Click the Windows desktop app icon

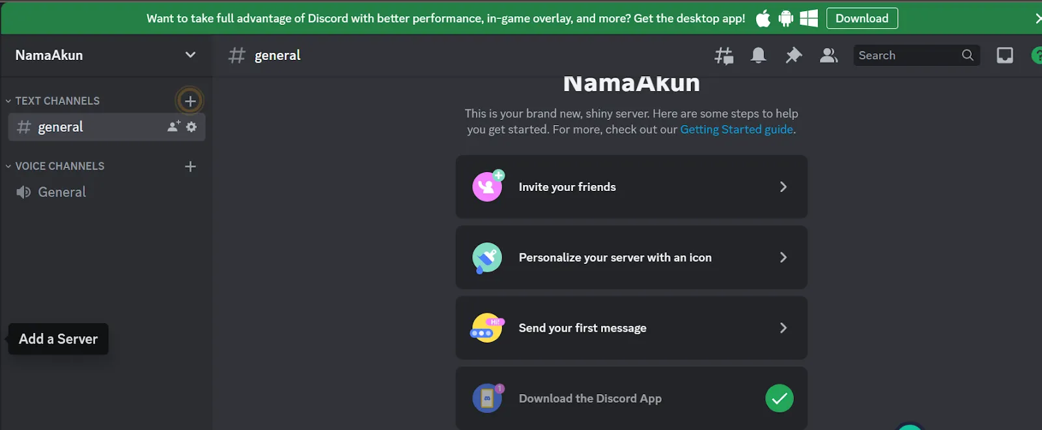809,19
